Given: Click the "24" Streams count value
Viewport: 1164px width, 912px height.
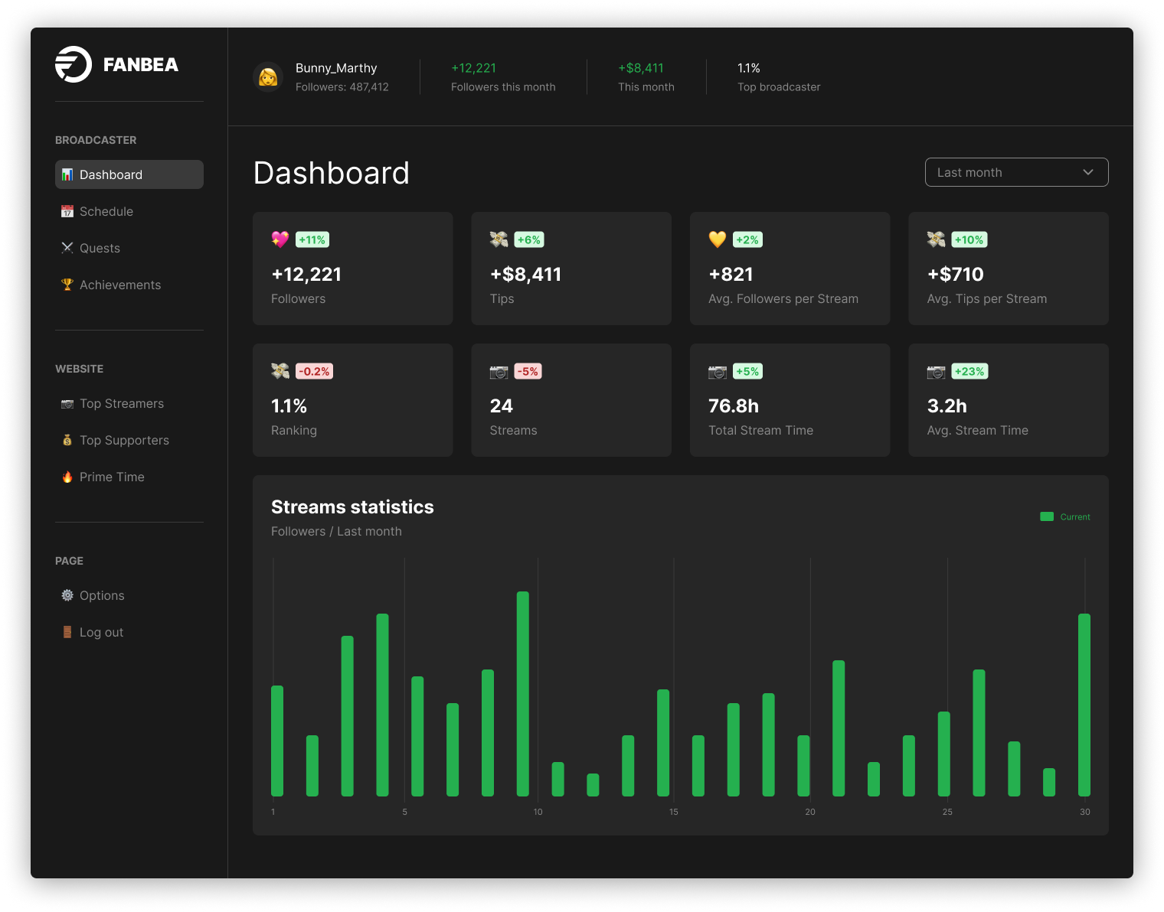Looking at the screenshot, I should point(502,406).
